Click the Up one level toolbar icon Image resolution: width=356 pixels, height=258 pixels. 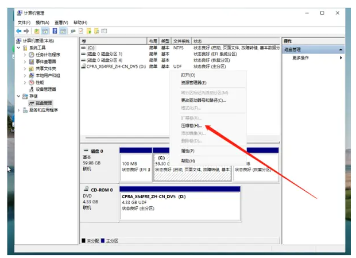(37, 30)
